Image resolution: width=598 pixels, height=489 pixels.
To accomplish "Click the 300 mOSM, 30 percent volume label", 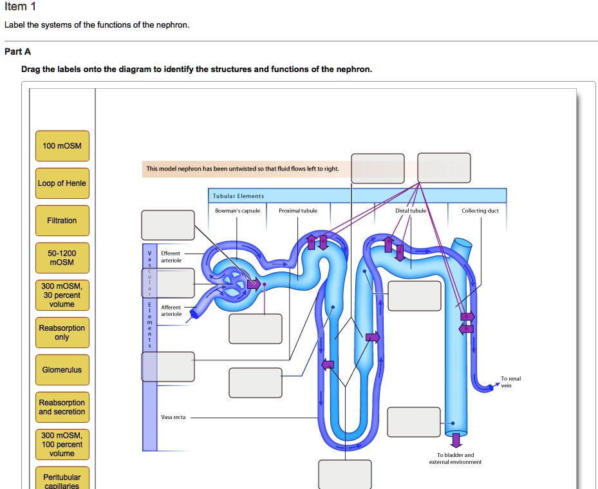I will 62,295.
